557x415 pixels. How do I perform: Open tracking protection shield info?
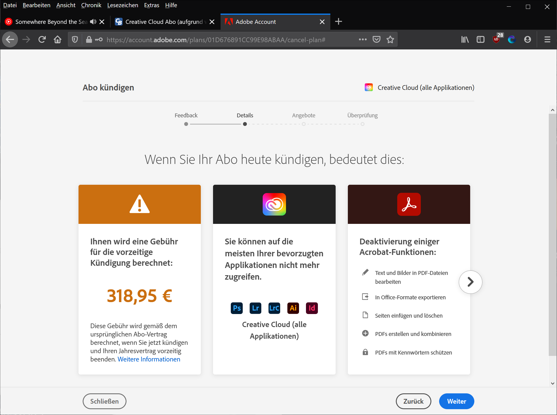click(x=75, y=40)
